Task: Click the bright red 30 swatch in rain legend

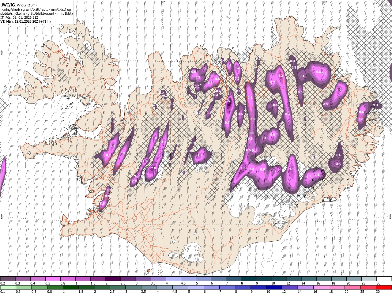Action: (384, 288)
